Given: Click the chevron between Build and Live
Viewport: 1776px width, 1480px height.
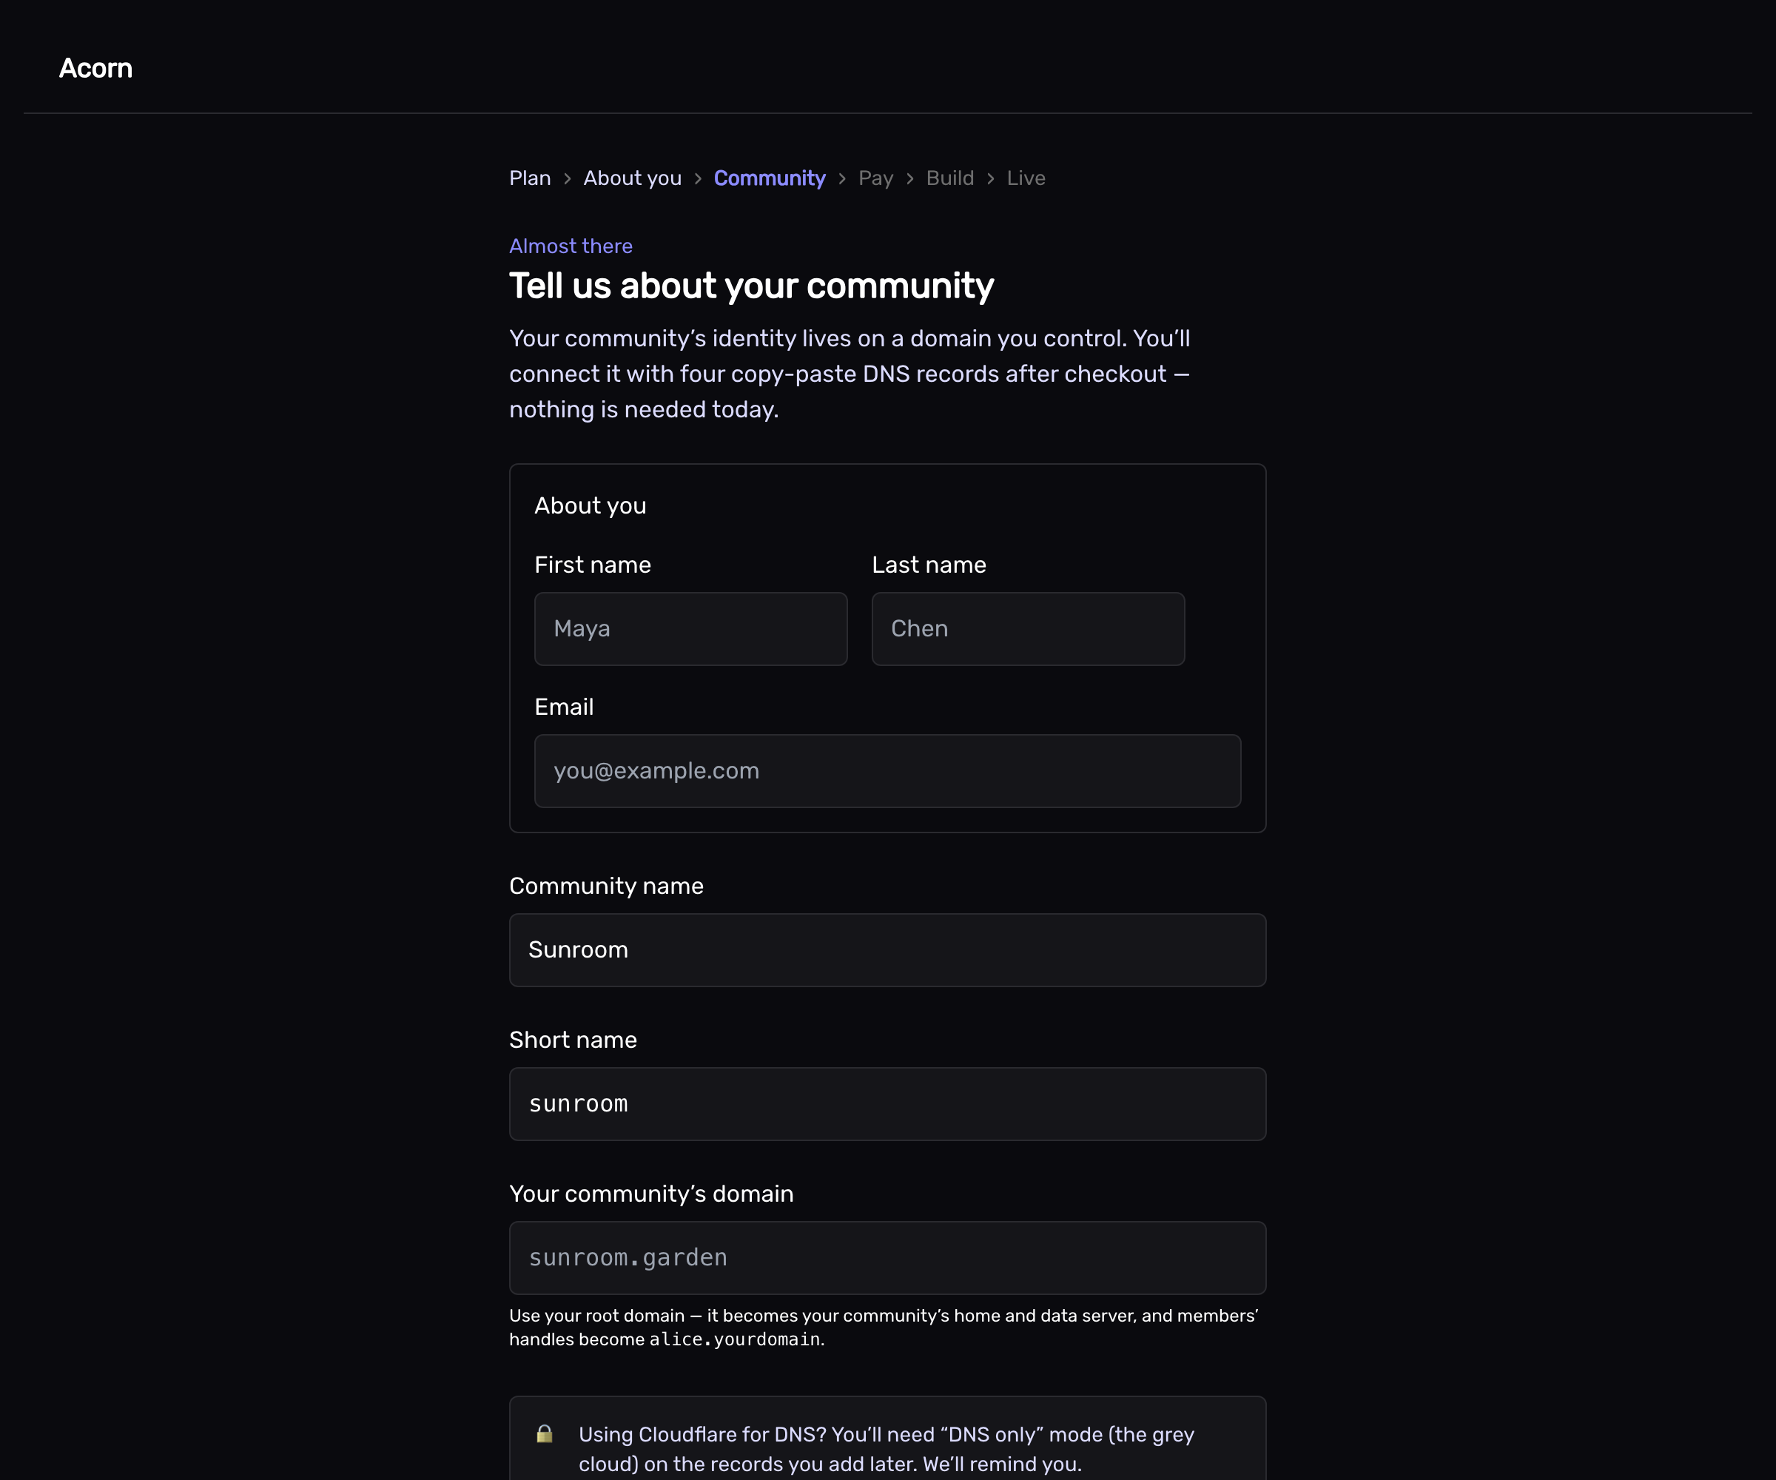Looking at the screenshot, I should click(989, 178).
